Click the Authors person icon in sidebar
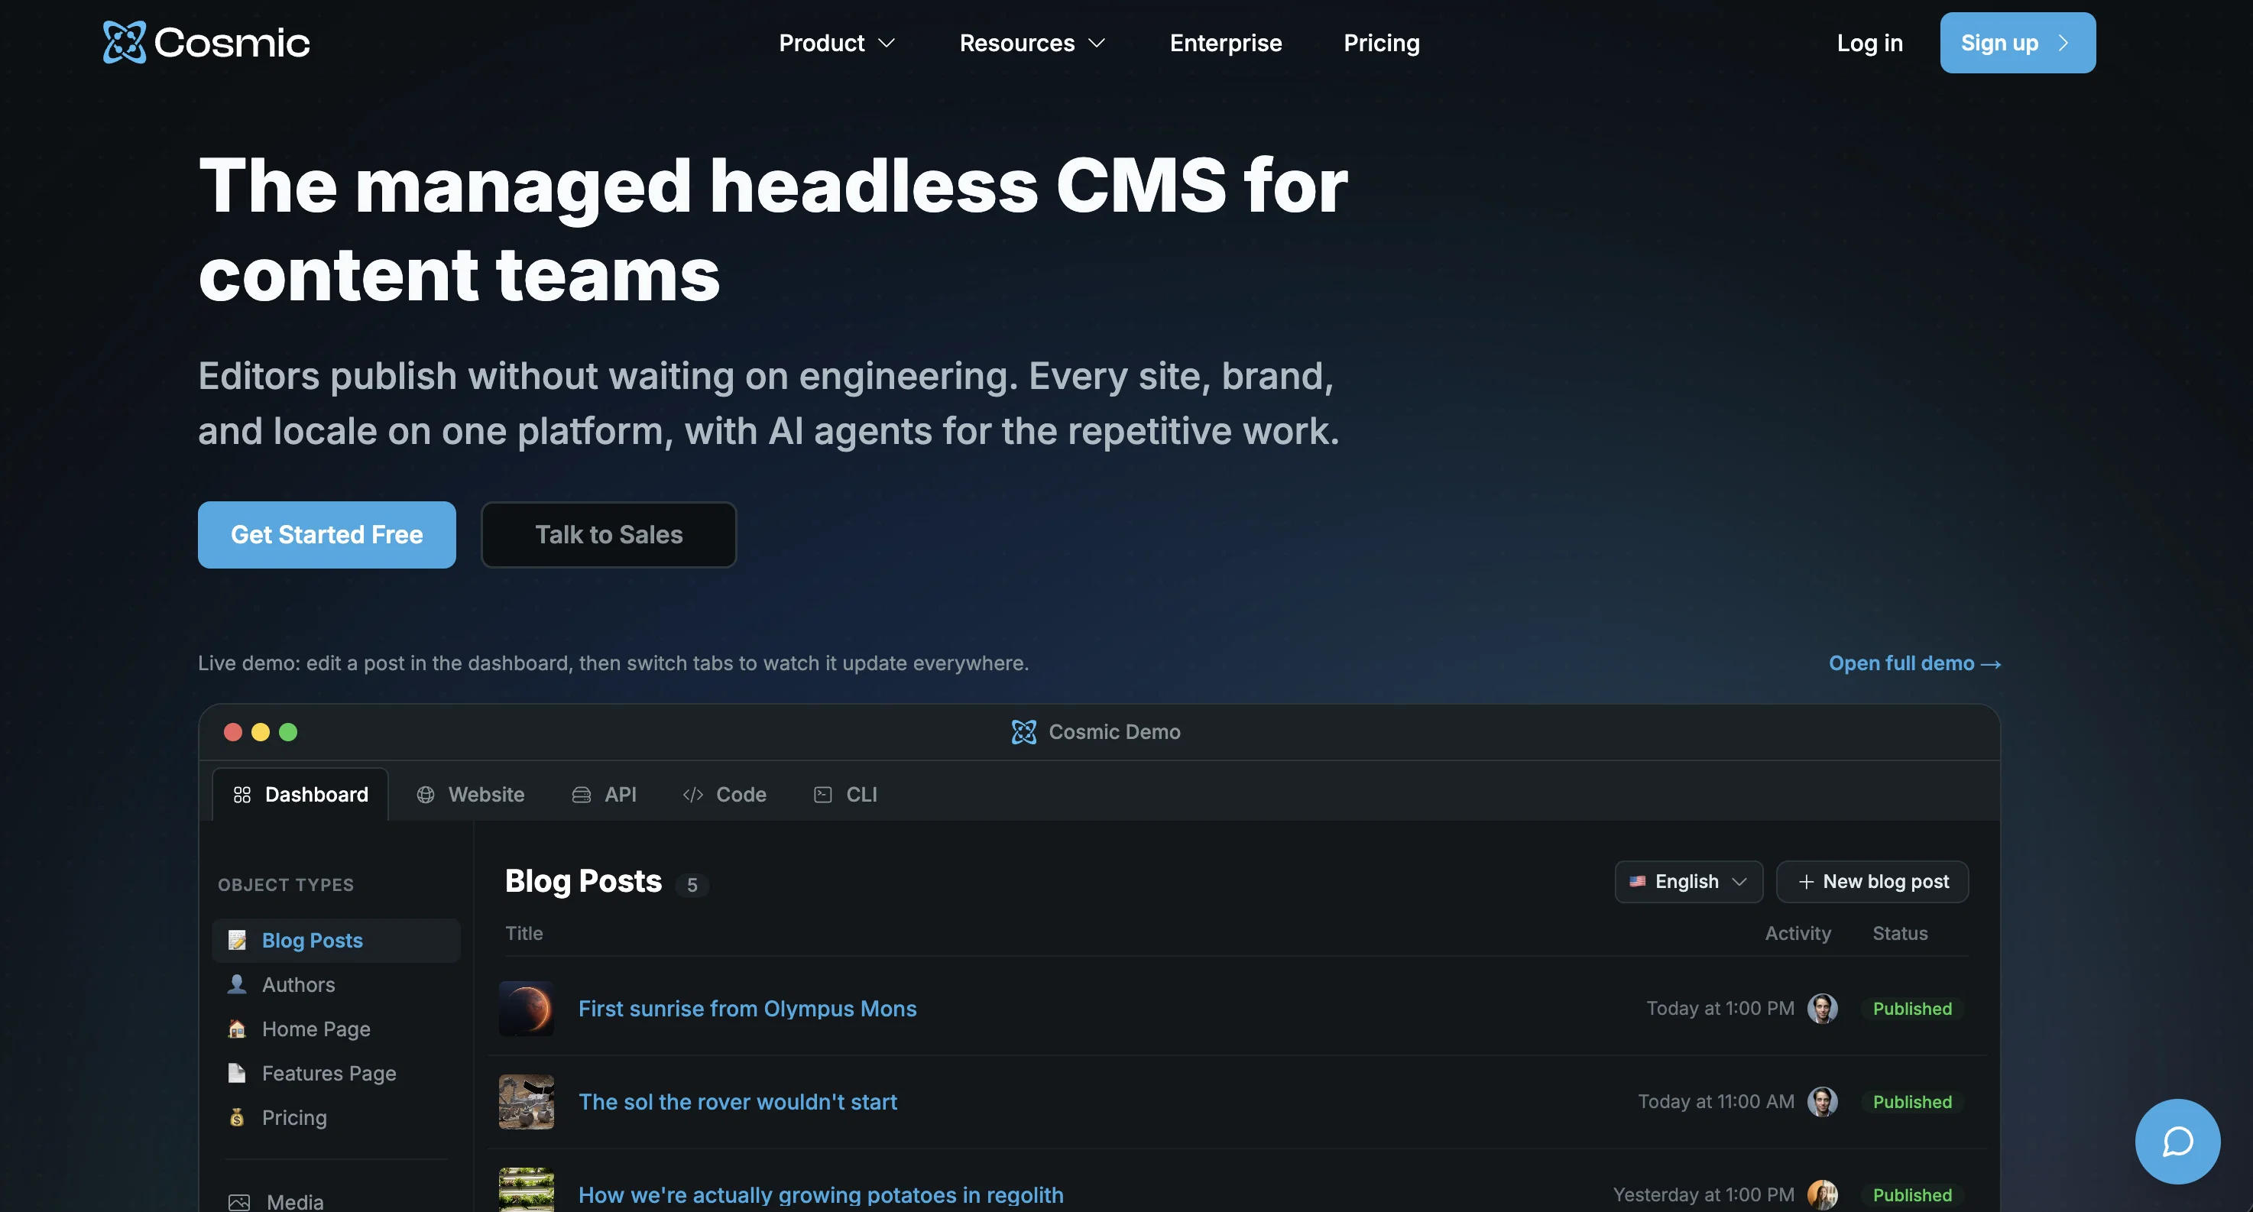Viewport: 2253px width, 1212px height. pyautogui.click(x=237, y=984)
